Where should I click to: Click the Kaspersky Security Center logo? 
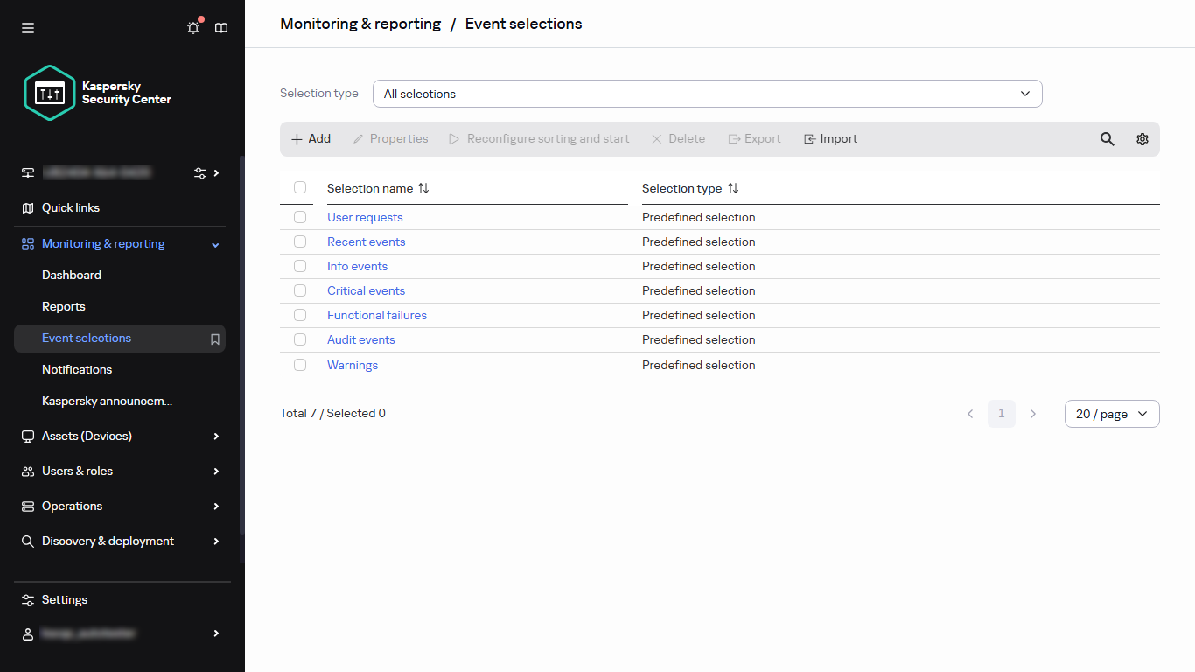tap(49, 93)
